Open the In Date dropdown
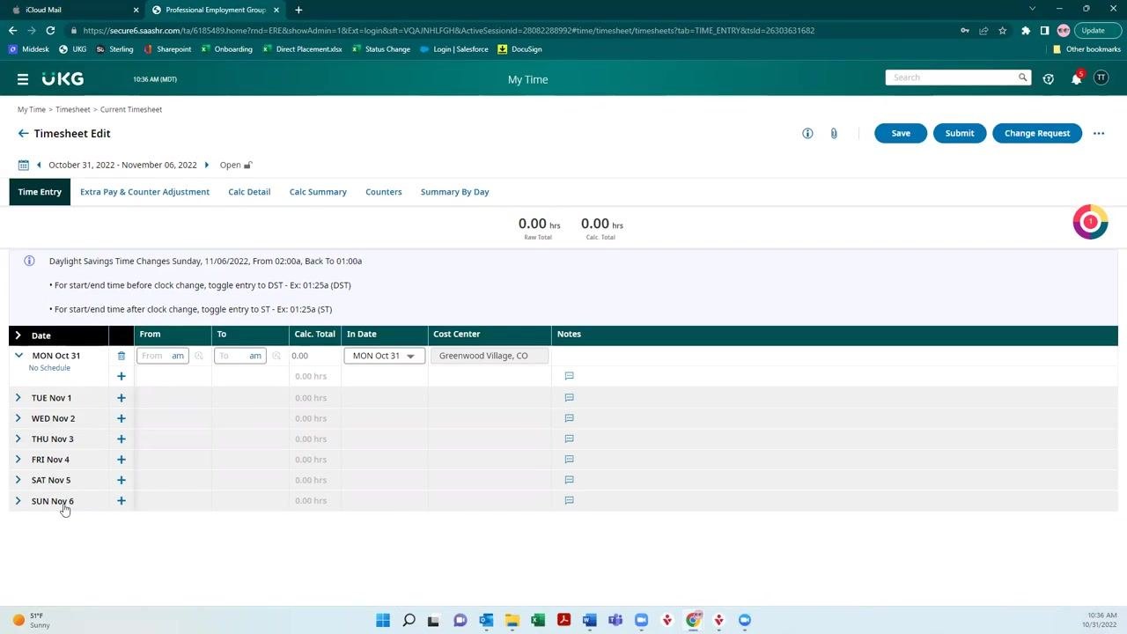 point(385,356)
